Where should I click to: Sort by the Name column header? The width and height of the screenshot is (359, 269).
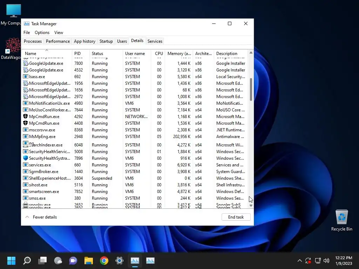(x=47, y=53)
